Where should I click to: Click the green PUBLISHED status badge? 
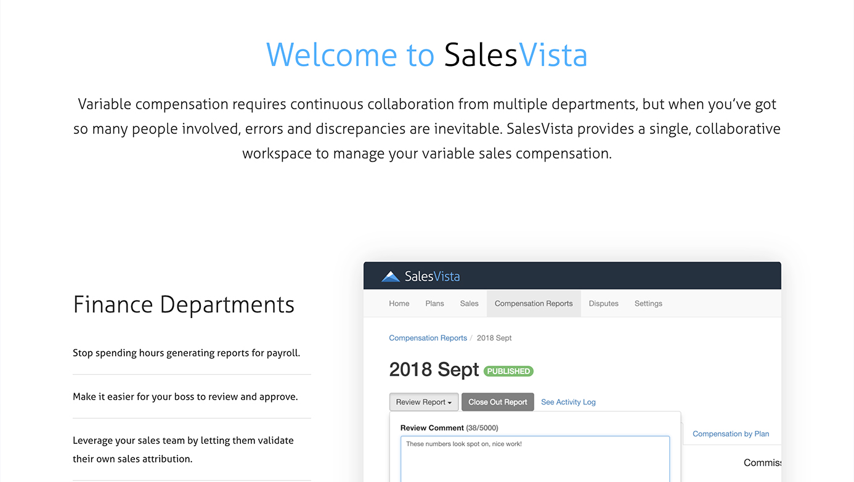pos(508,371)
